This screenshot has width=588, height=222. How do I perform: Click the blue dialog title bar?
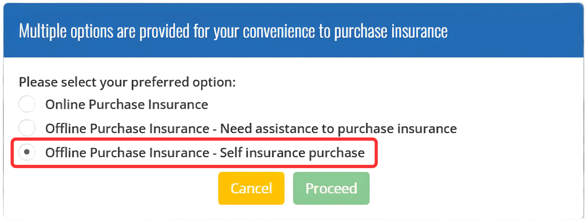point(294,30)
